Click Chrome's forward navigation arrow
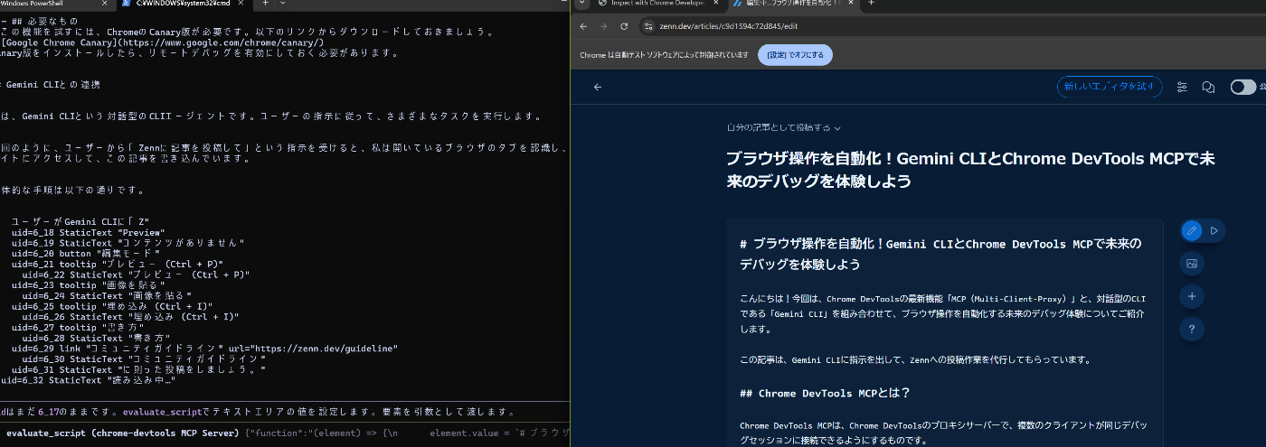1266x447 pixels. (604, 26)
